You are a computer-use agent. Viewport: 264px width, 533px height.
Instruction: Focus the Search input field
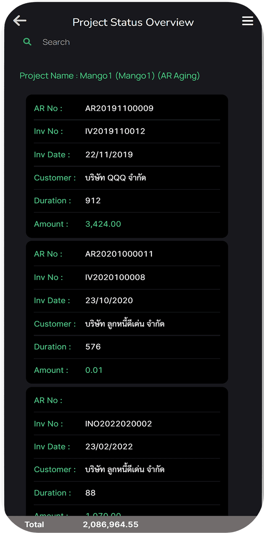(x=126, y=42)
